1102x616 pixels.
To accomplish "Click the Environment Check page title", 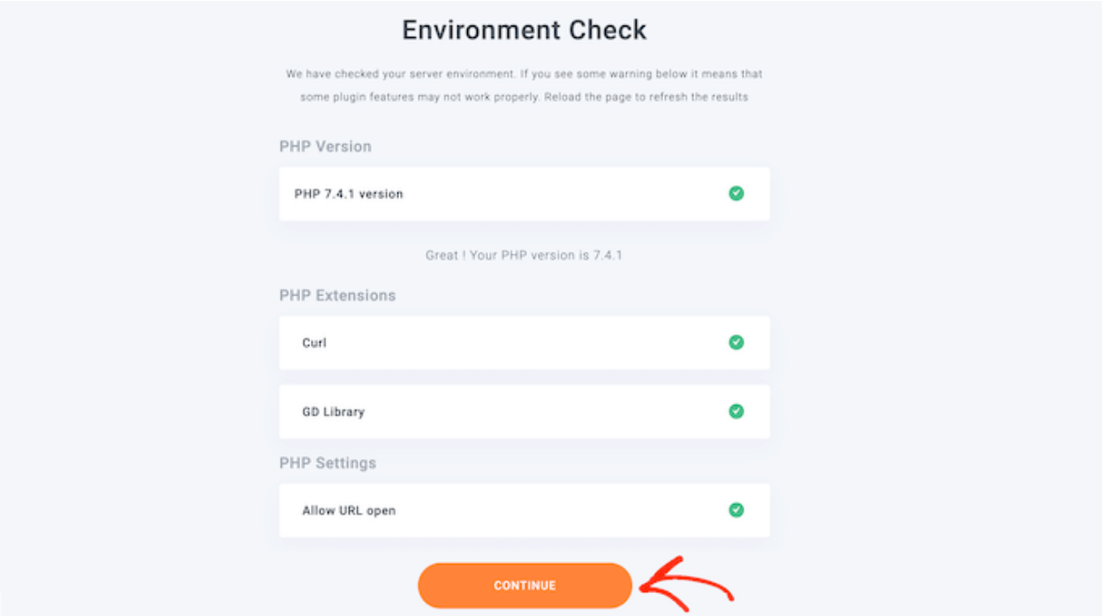I will tap(525, 30).
